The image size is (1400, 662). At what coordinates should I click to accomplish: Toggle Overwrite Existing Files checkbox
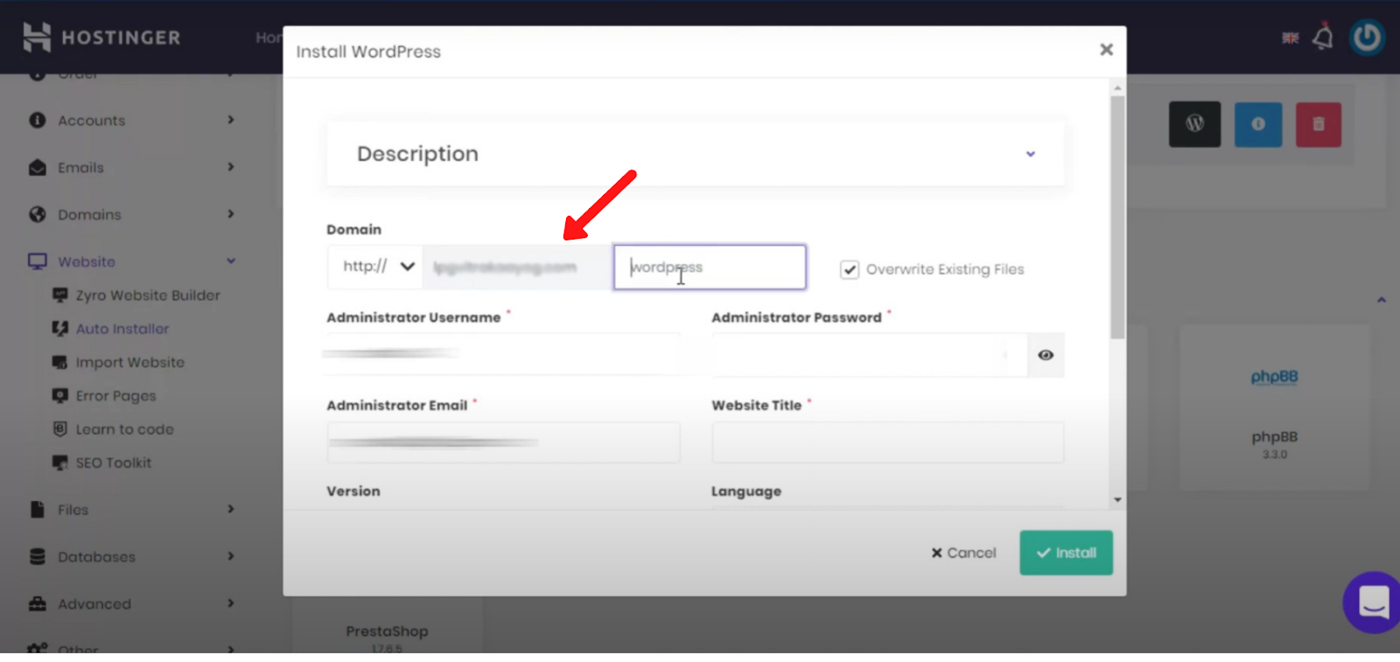(850, 269)
